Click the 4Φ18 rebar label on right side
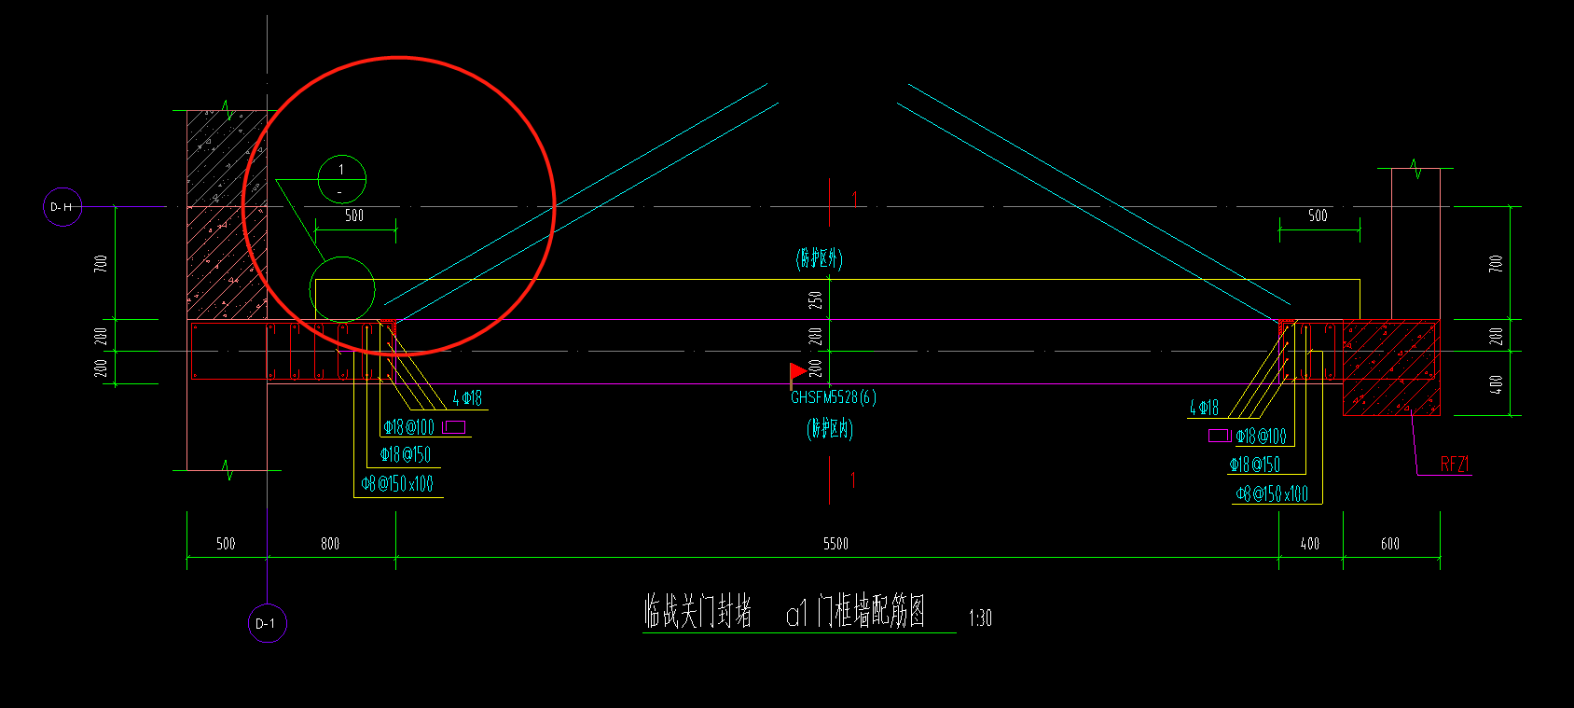 coord(1204,408)
